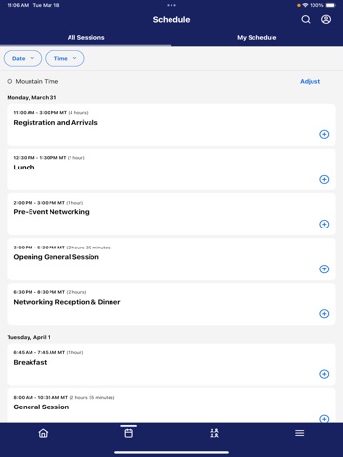Screen dimensions: 343x457
Task: Tap the 11:06 AM clock in status bar
Action: coord(17,5)
